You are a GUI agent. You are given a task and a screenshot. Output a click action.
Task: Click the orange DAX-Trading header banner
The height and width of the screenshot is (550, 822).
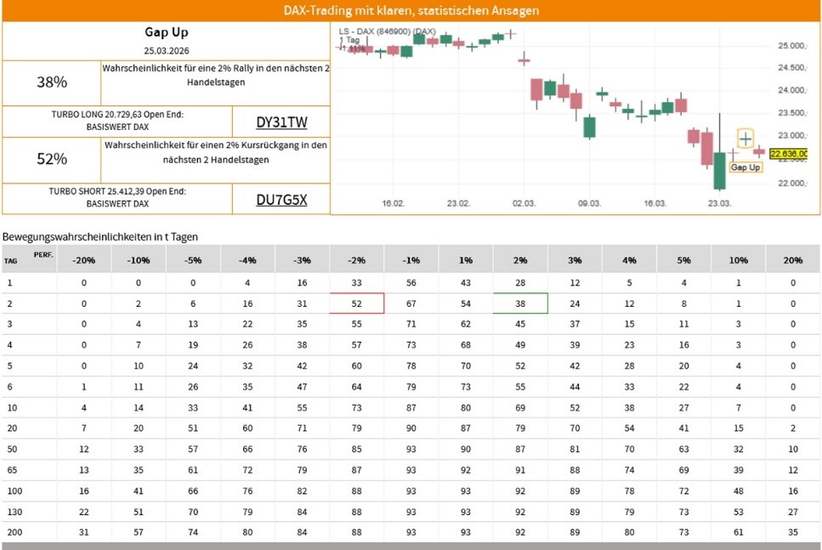(x=411, y=11)
